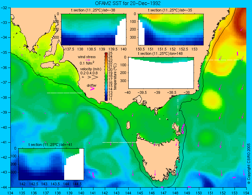Click the vertical temperature color bar

click(106, 77)
